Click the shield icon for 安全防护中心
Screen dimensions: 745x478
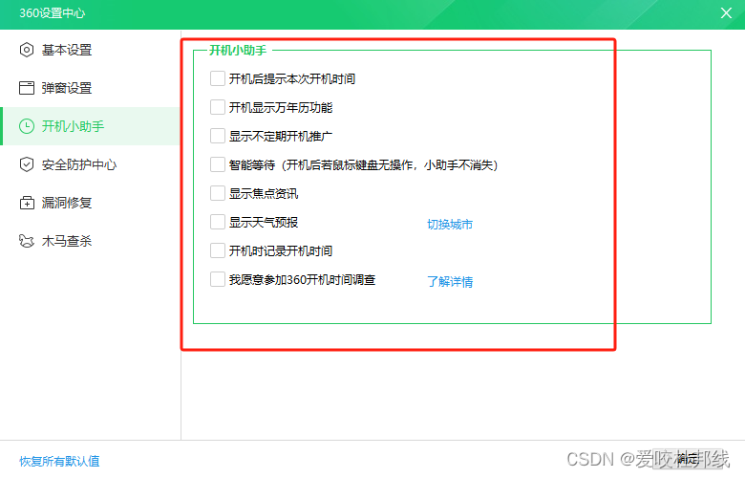click(x=27, y=164)
